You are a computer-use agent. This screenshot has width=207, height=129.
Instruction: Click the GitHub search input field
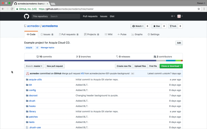[x=64, y=16]
